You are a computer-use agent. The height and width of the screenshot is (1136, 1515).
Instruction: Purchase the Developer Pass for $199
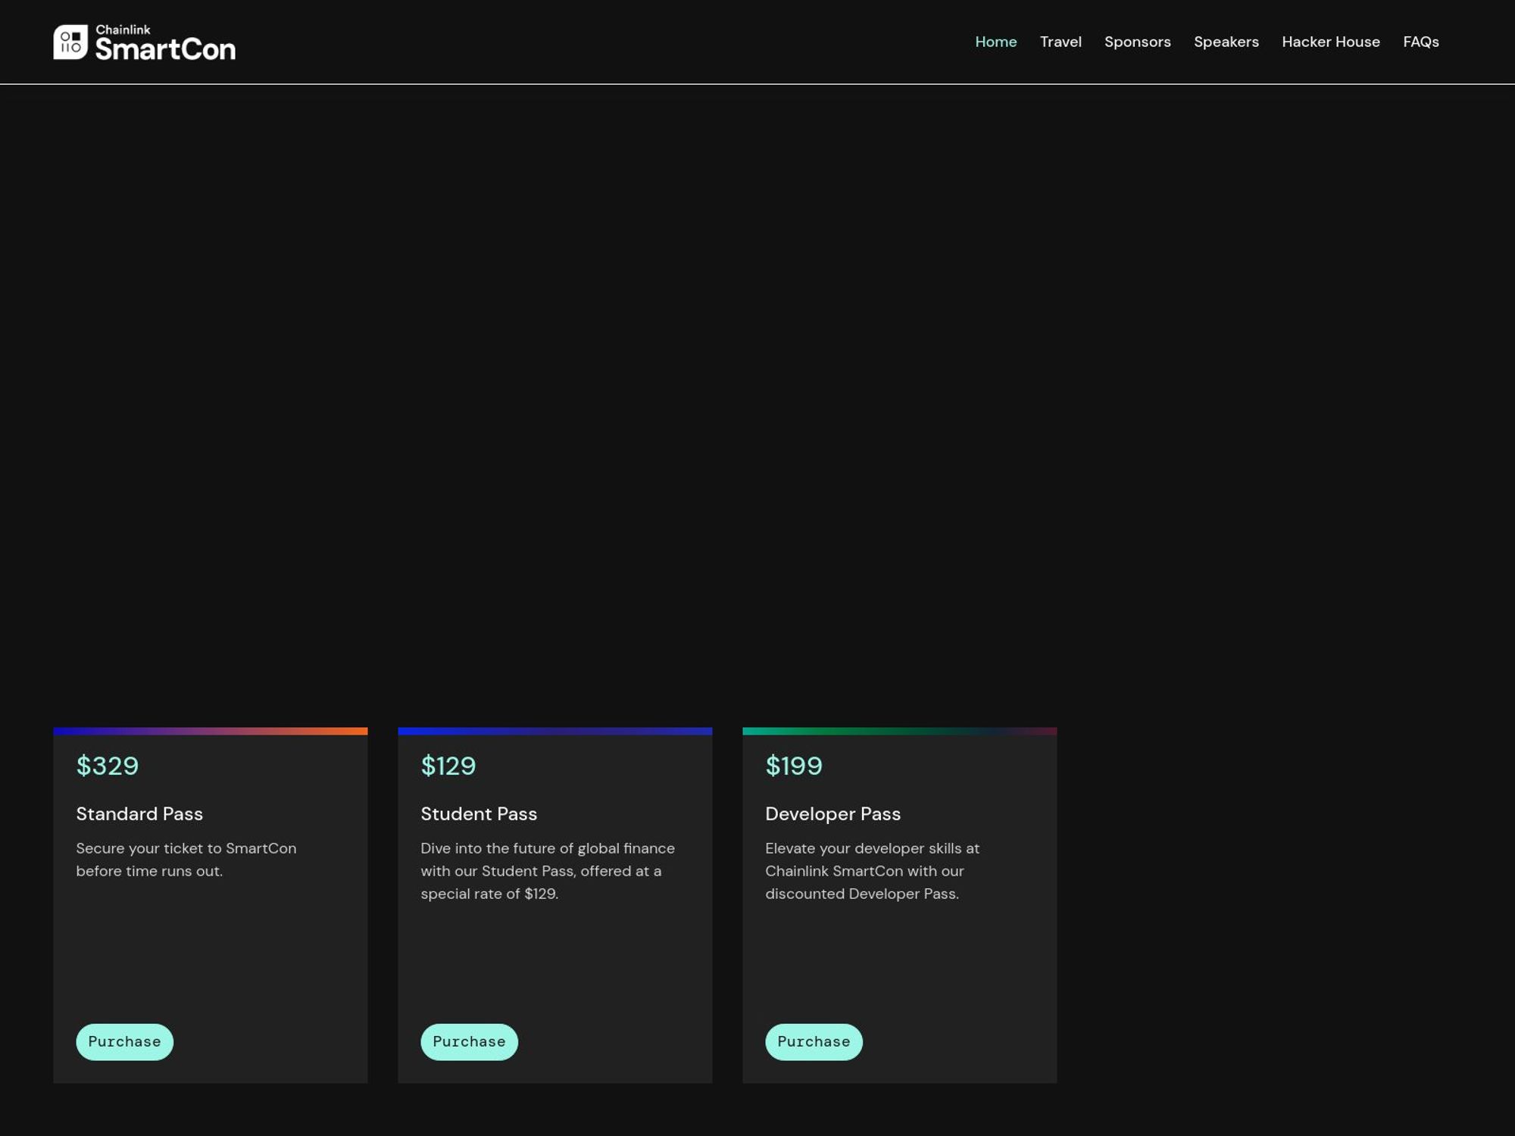[x=814, y=1041]
